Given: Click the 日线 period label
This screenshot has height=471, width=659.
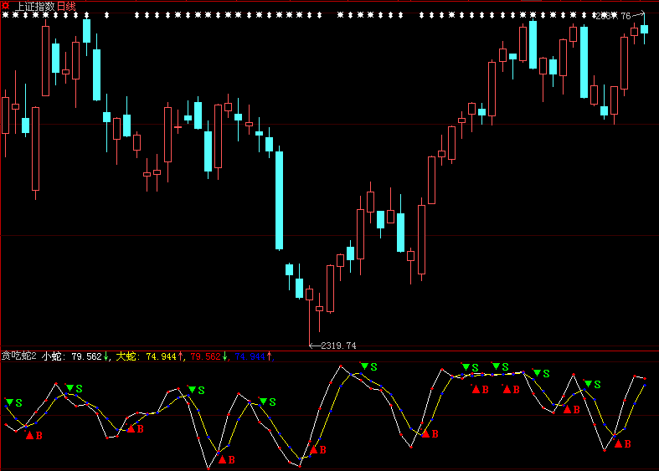Looking at the screenshot, I should tap(66, 7).
